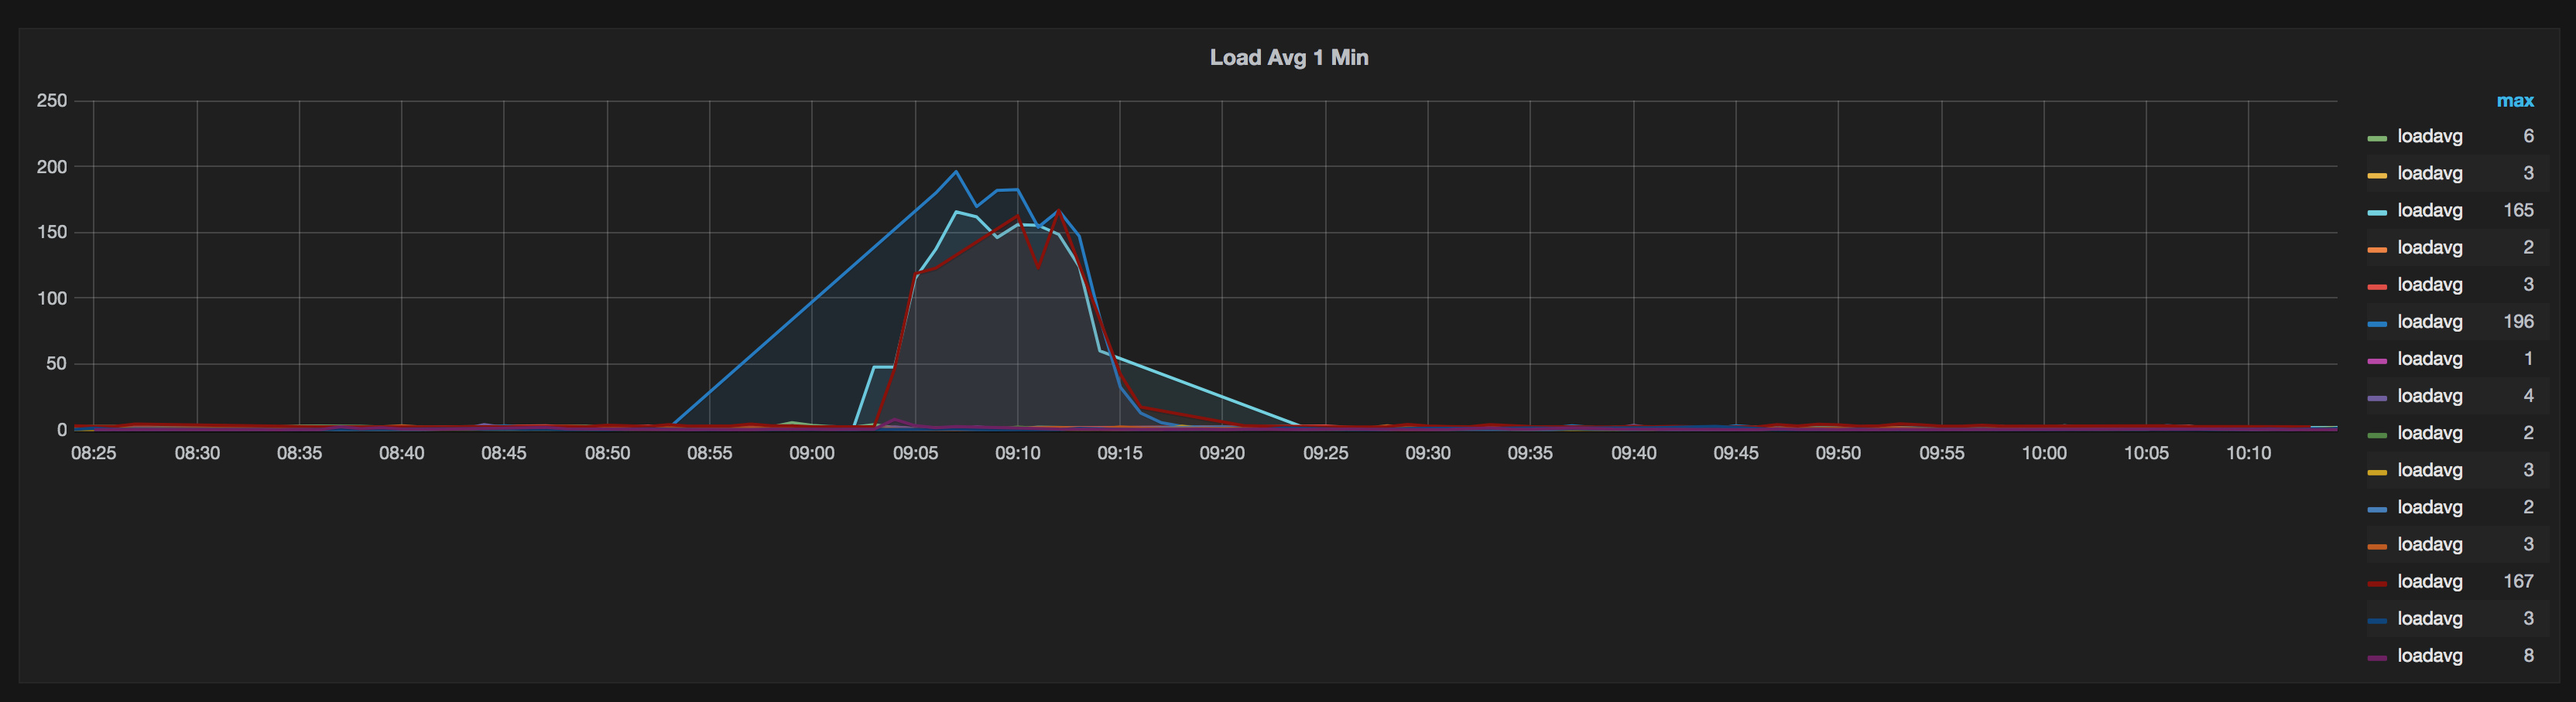Toggle the dark blue loadavg series with max 3
This screenshot has height=702, width=2576.
[2430, 619]
